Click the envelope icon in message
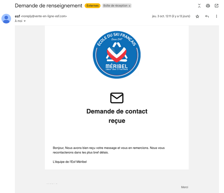 pyautogui.click(x=117, y=98)
